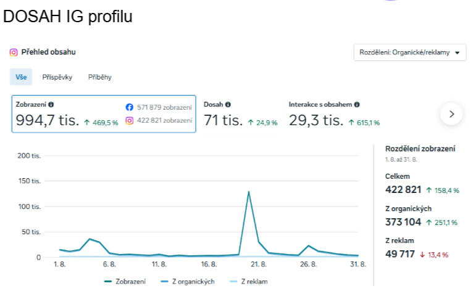
Task: Click the Z organických value 373 104
Action: [403, 222]
